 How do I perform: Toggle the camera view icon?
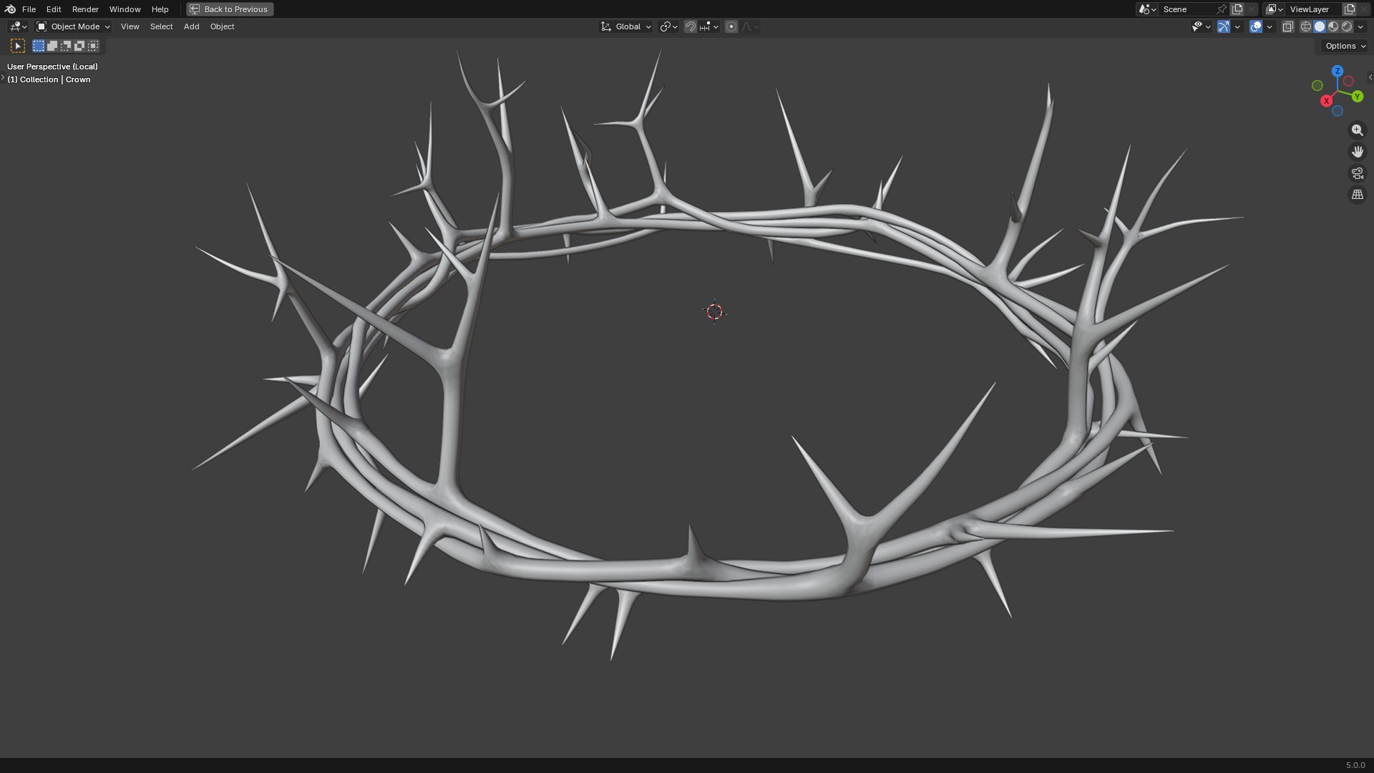click(x=1357, y=173)
